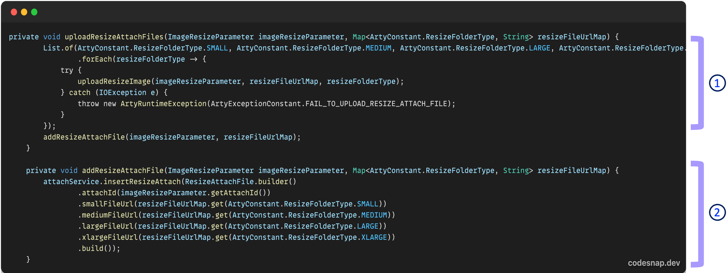
Task: Click the codesnap.dev watermark
Action: [654, 263]
